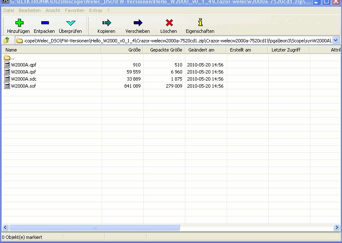The image size is (342, 243).
Task: Click the red X Löschen icon
Action: [169, 23]
